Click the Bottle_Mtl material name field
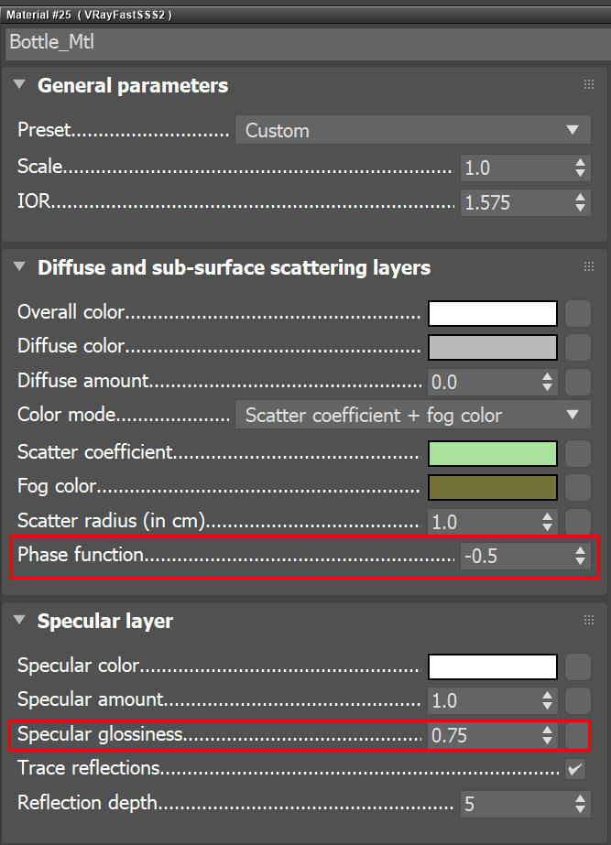 [305, 43]
